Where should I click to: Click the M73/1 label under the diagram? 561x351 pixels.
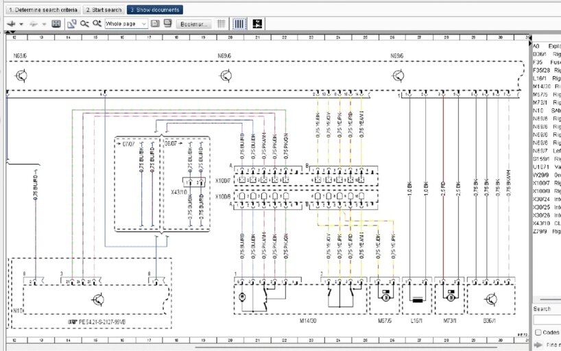pyautogui.click(x=450, y=321)
